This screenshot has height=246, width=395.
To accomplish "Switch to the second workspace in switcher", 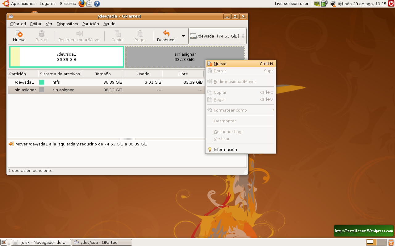I will (381, 242).
